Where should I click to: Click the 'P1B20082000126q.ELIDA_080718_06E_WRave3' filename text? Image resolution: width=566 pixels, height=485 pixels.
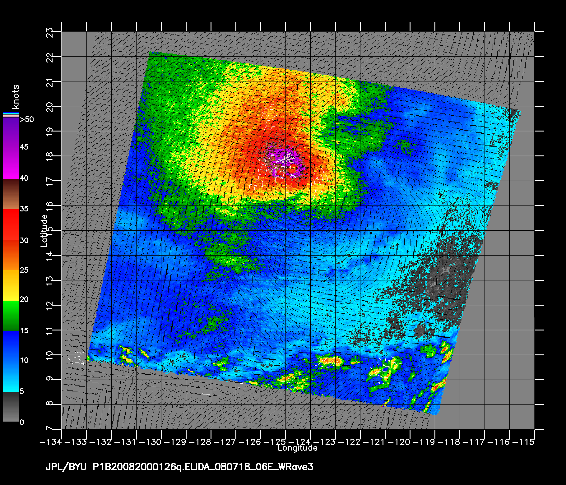pyautogui.click(x=203, y=467)
